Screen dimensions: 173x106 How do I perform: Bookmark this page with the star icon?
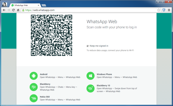click(159, 10)
